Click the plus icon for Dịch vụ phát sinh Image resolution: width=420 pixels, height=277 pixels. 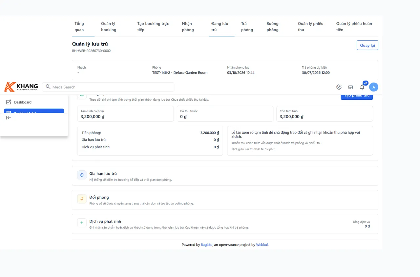click(82, 223)
